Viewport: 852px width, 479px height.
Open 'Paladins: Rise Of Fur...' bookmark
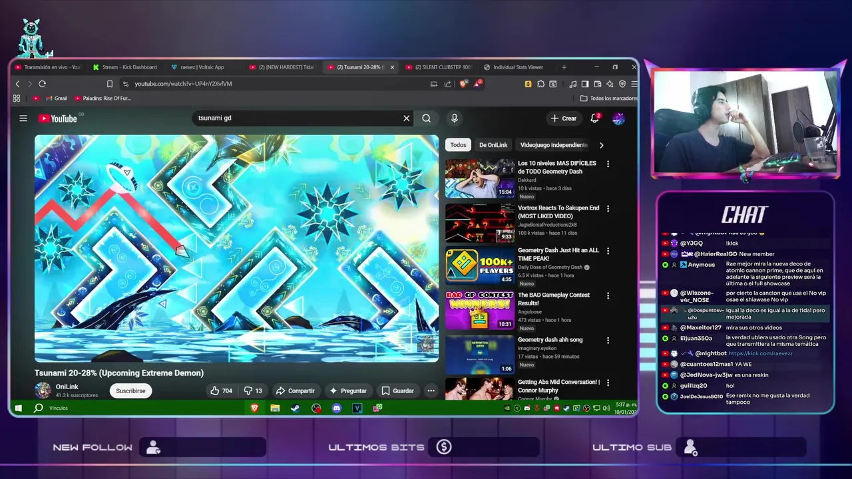coord(103,98)
